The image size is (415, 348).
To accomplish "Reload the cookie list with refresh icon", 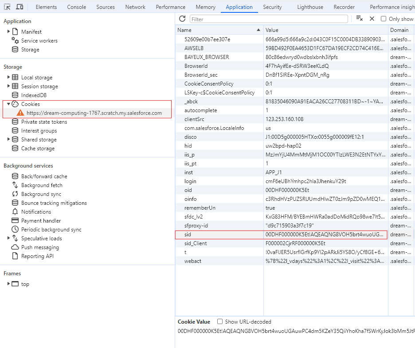I will [x=182, y=19].
